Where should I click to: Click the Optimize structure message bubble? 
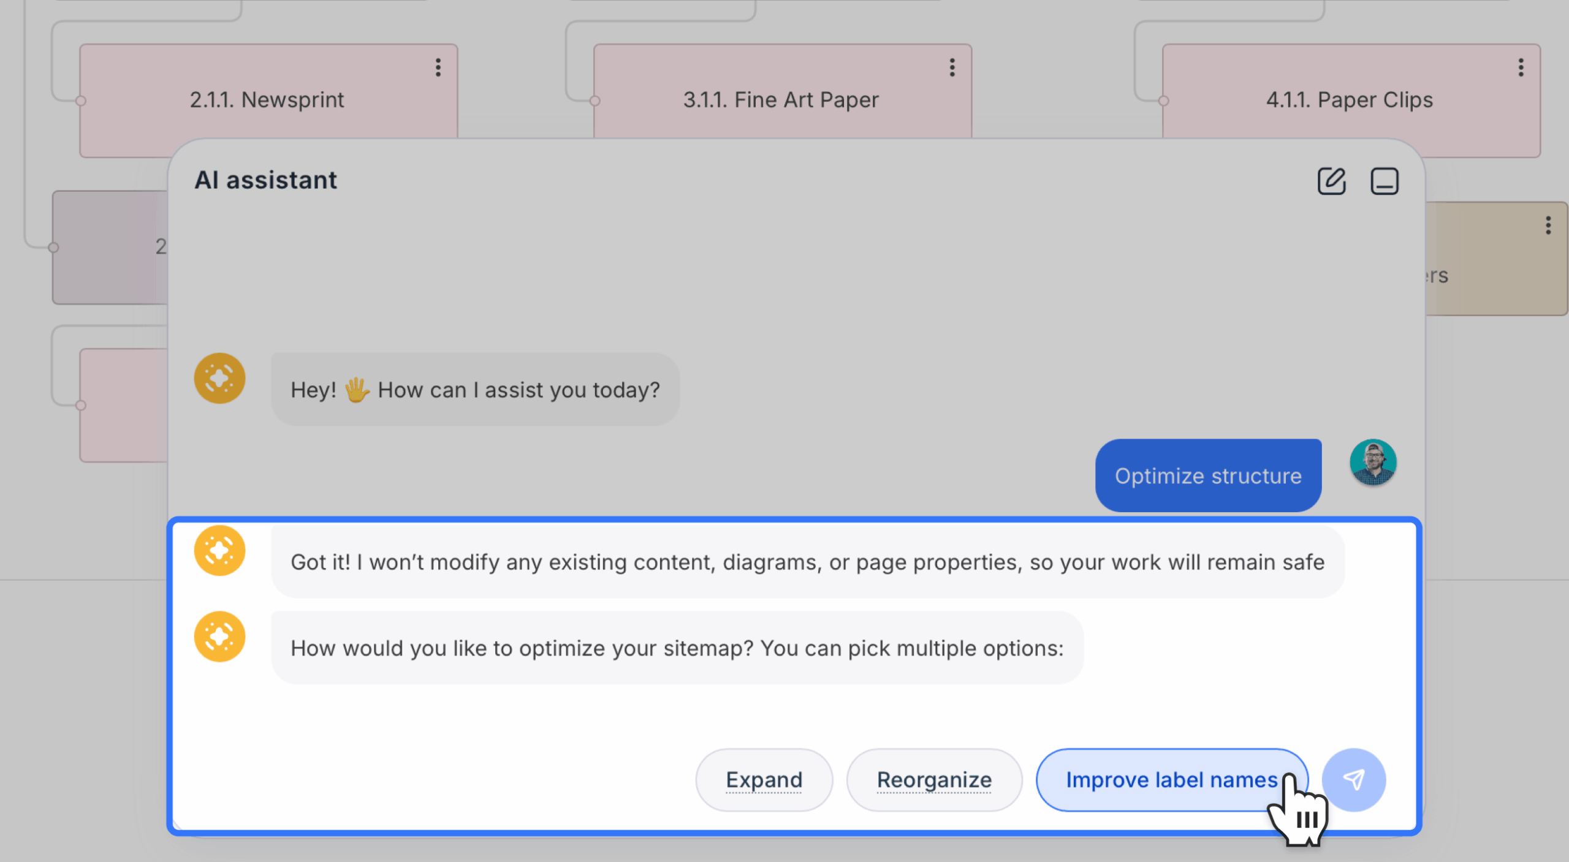tap(1208, 475)
